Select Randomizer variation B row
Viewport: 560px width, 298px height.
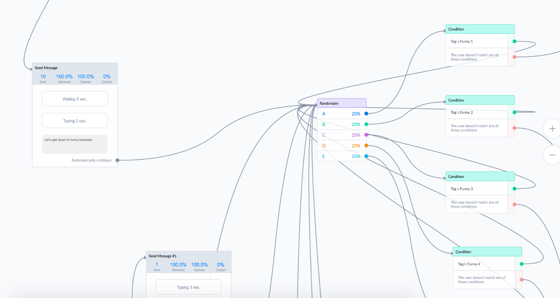[342, 124]
